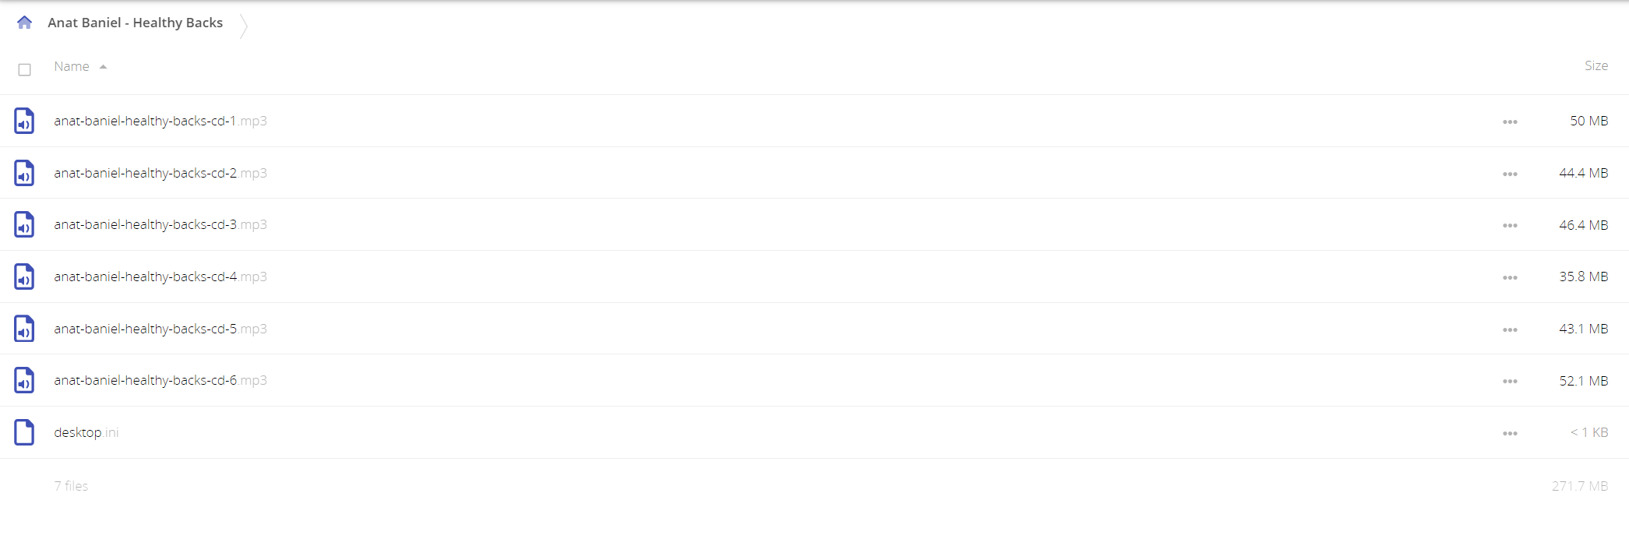Screen dimensions: 1629x560
Task: Click audio file icon for cd-6.mp3
Action: point(24,380)
